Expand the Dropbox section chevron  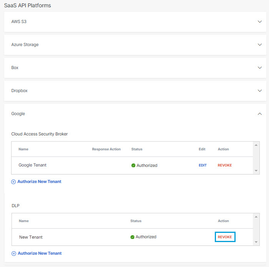click(259, 91)
